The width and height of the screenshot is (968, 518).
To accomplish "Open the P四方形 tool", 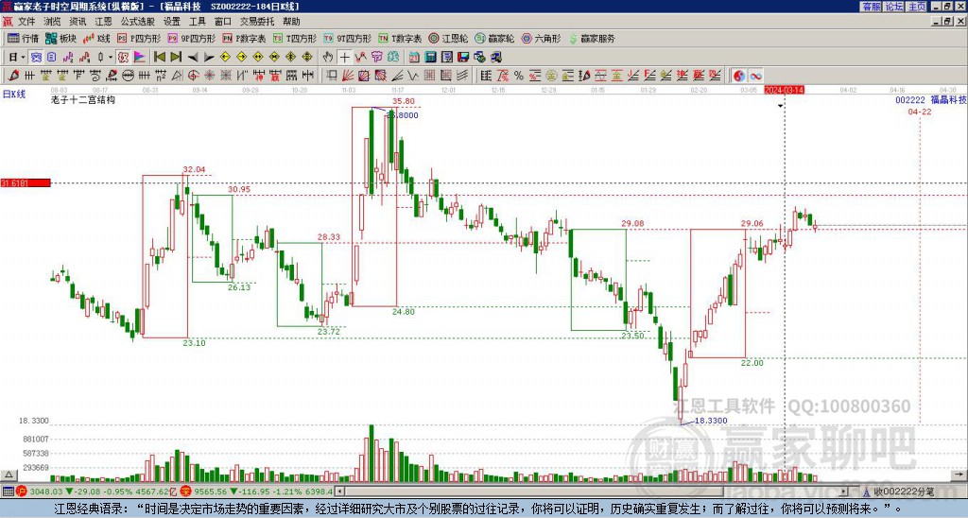I will coord(140,38).
